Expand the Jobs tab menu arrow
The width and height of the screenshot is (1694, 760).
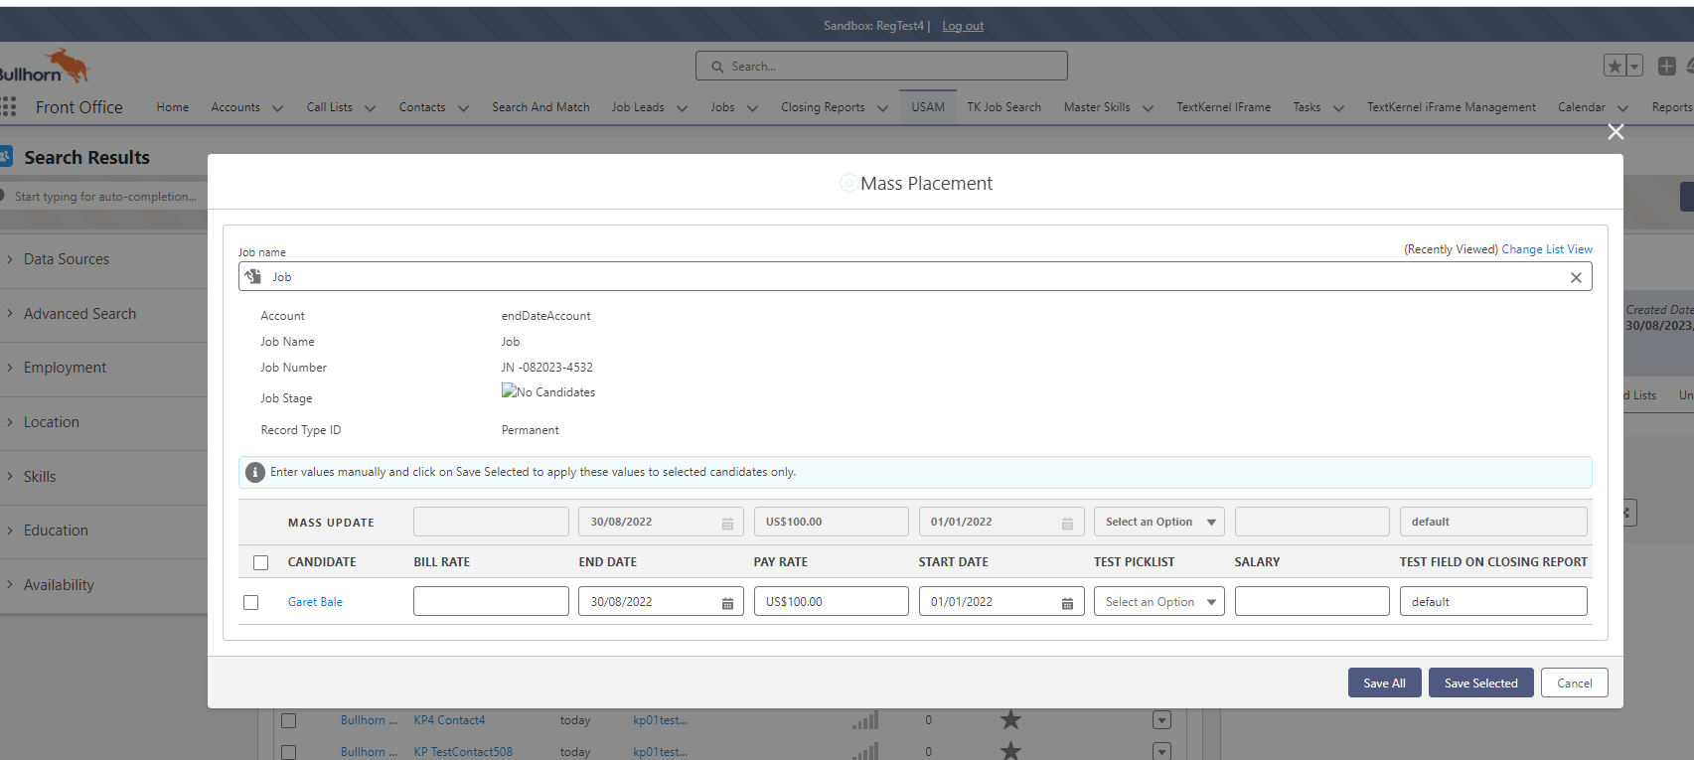752,108
